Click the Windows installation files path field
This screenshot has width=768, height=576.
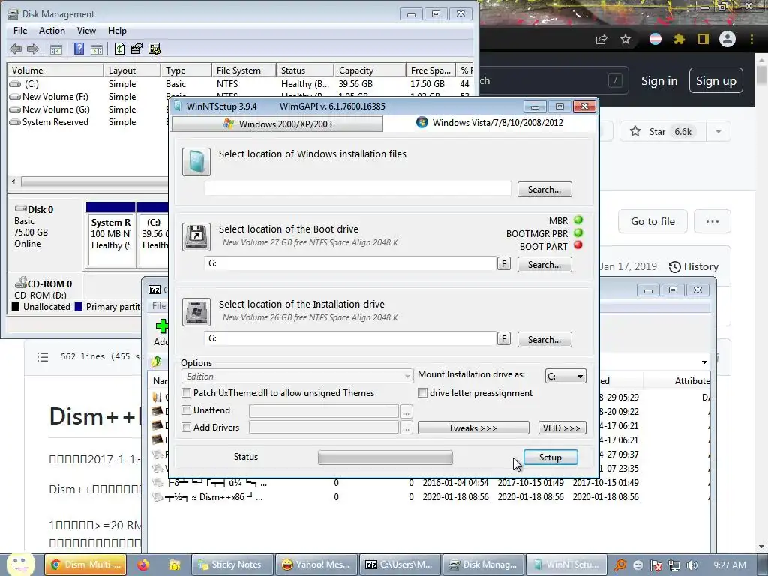tap(358, 188)
